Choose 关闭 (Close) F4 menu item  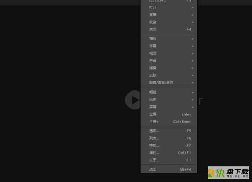click(169, 29)
